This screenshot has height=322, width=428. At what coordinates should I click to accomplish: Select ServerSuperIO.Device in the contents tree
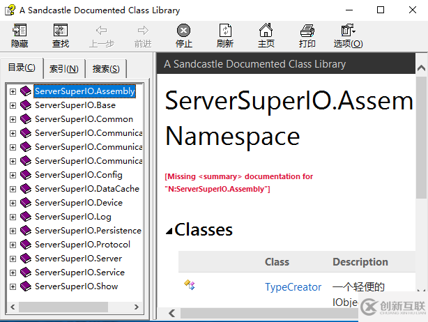[79, 203]
